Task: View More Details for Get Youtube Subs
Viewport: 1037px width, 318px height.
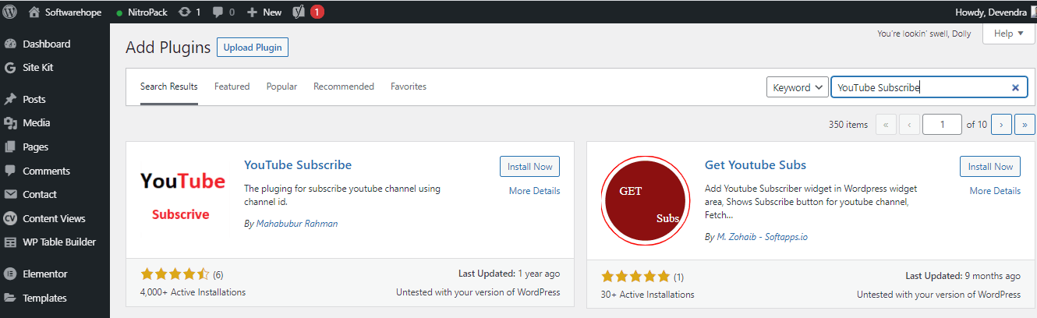Action: tap(995, 191)
